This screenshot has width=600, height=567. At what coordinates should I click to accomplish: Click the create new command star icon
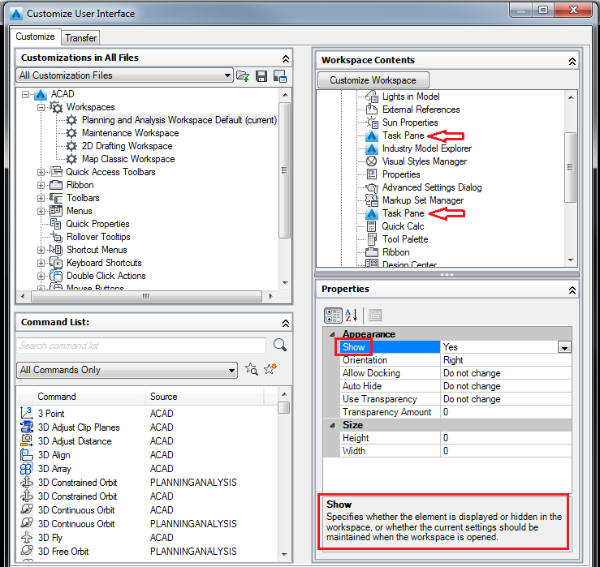[270, 368]
